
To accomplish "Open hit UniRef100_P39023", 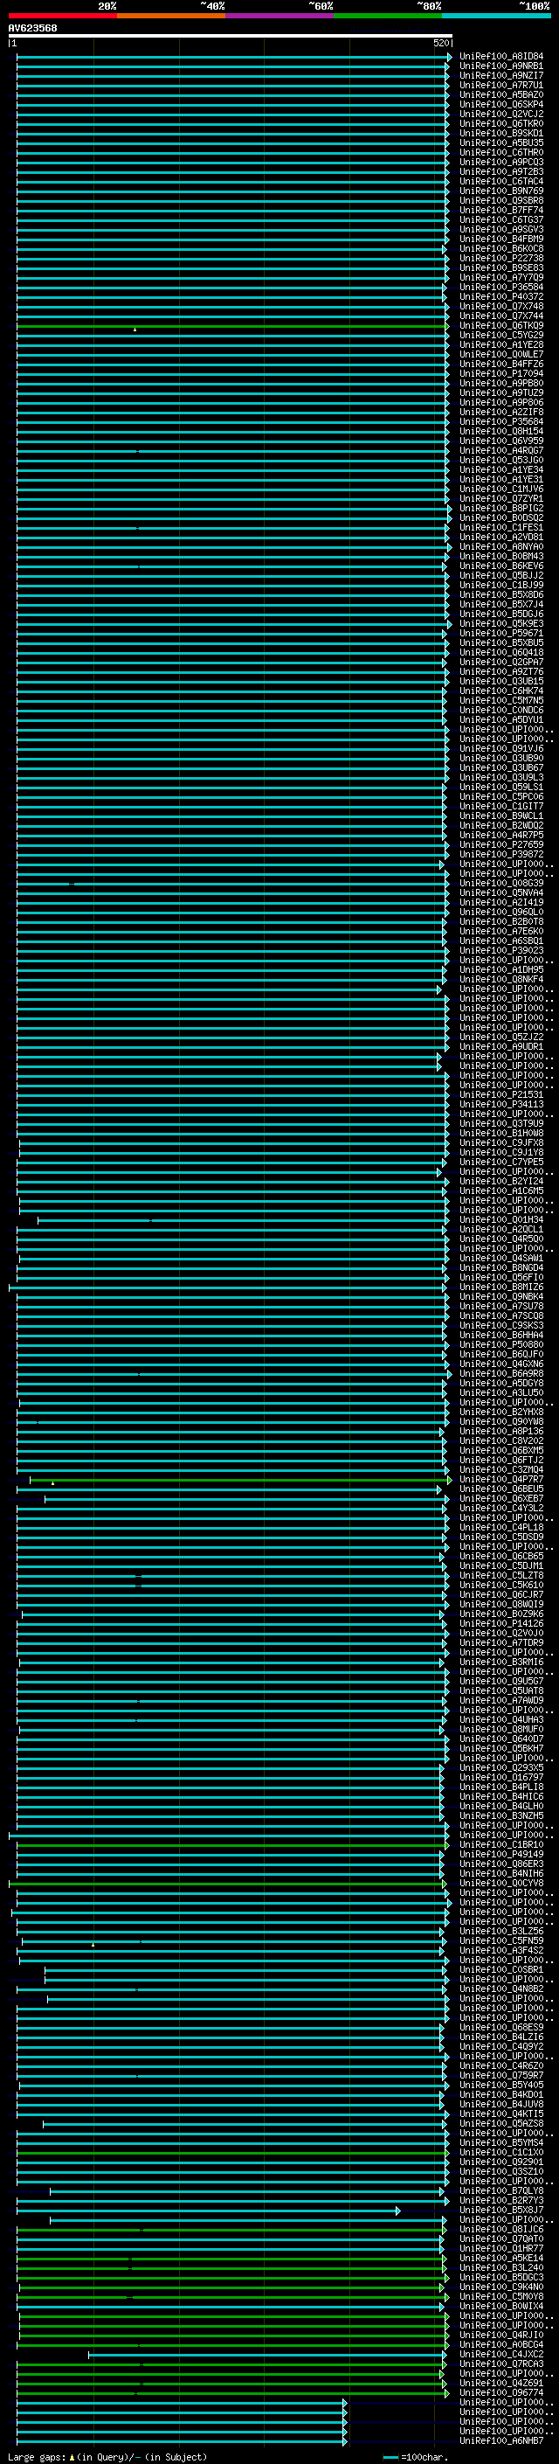I will pos(501,951).
